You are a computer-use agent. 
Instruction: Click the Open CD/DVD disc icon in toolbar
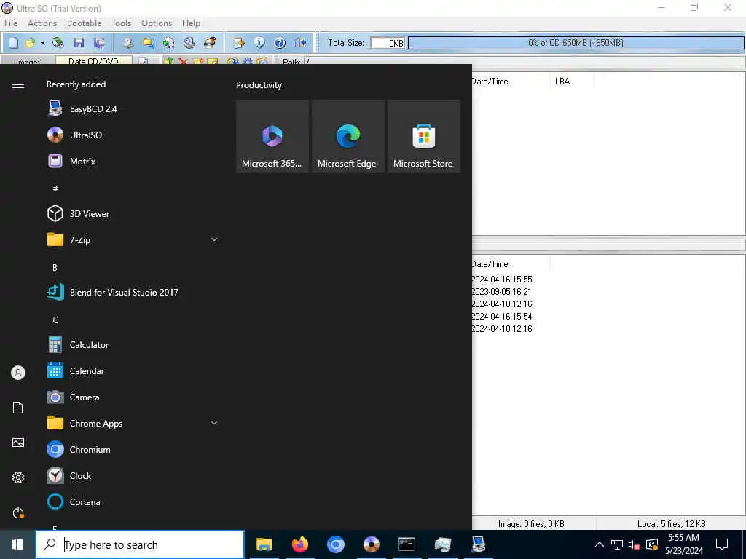point(58,43)
